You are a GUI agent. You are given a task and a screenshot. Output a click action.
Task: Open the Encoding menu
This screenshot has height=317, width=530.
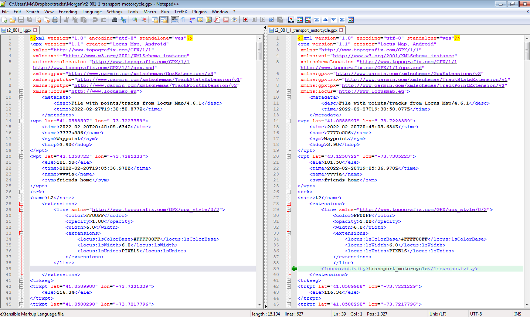[68, 12]
